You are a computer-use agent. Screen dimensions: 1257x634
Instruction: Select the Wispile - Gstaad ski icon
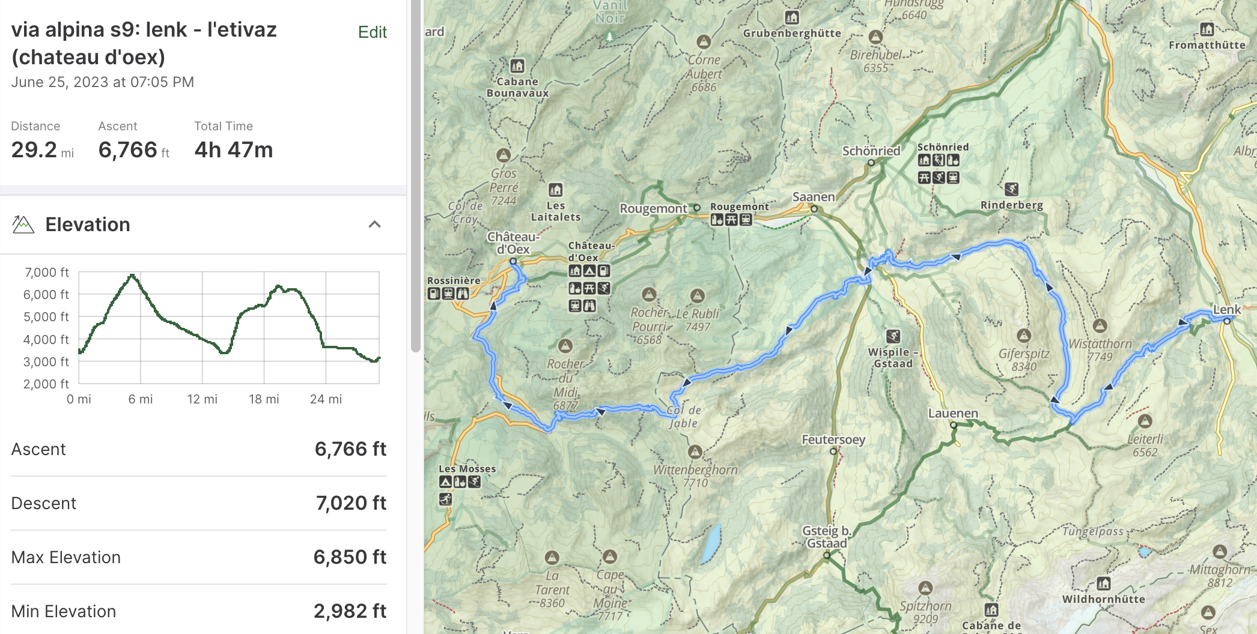[893, 336]
